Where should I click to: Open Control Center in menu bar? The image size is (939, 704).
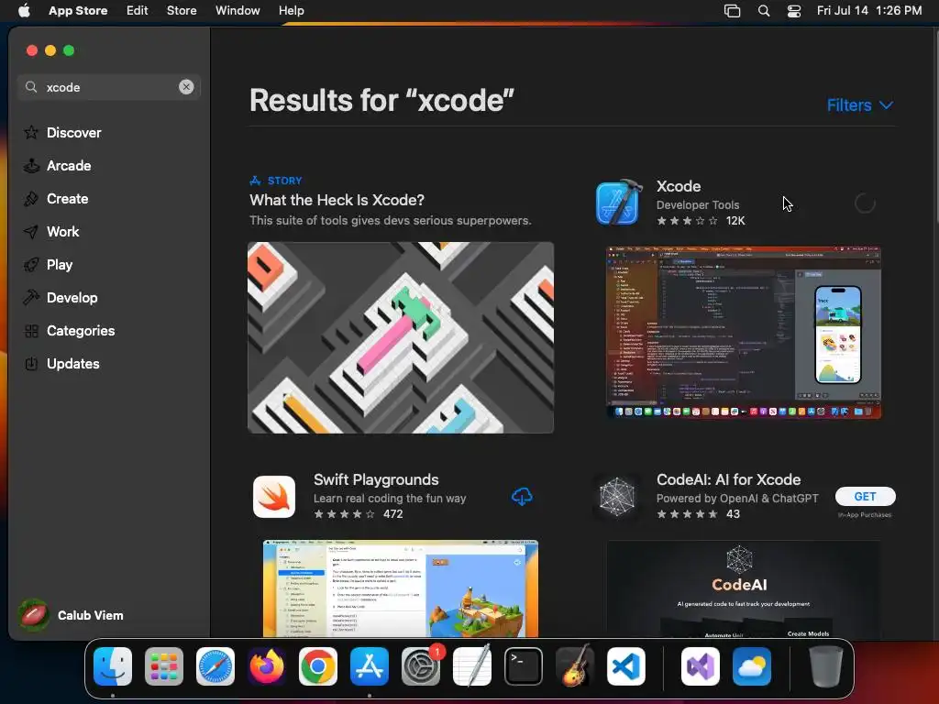pos(794,10)
